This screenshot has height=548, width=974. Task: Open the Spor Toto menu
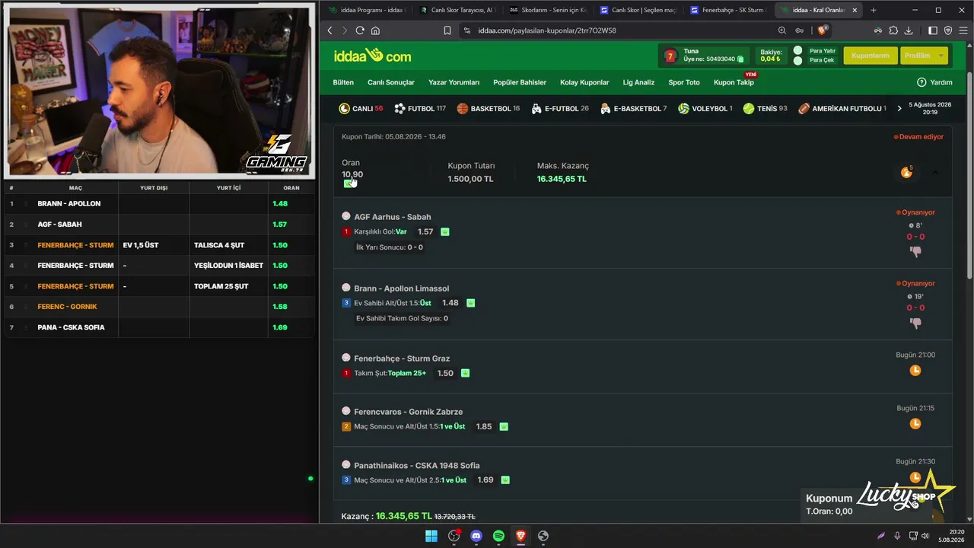pos(684,82)
